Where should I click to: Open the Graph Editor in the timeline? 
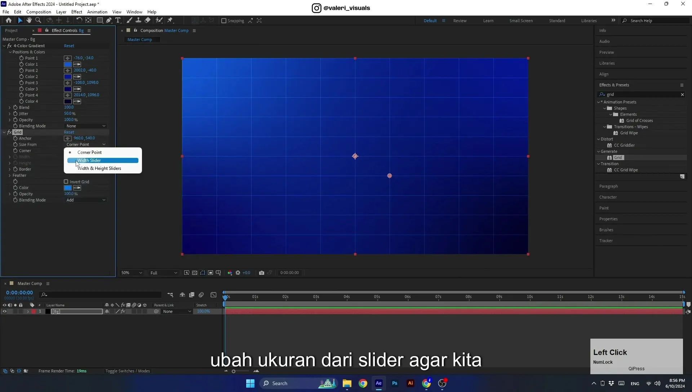coord(213,295)
